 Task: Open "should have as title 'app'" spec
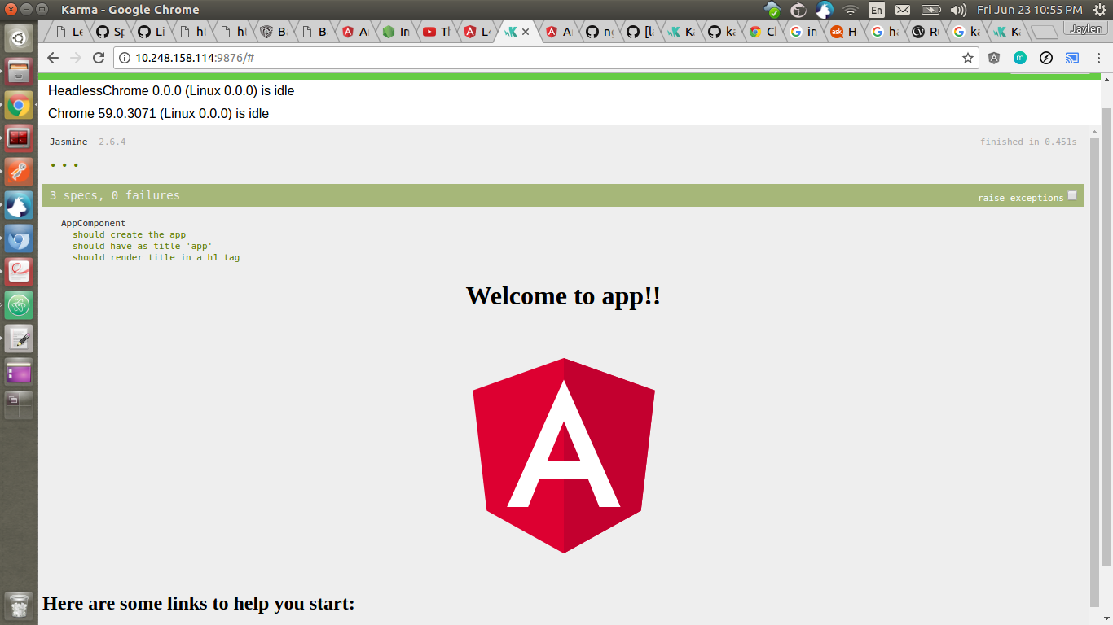click(x=143, y=246)
